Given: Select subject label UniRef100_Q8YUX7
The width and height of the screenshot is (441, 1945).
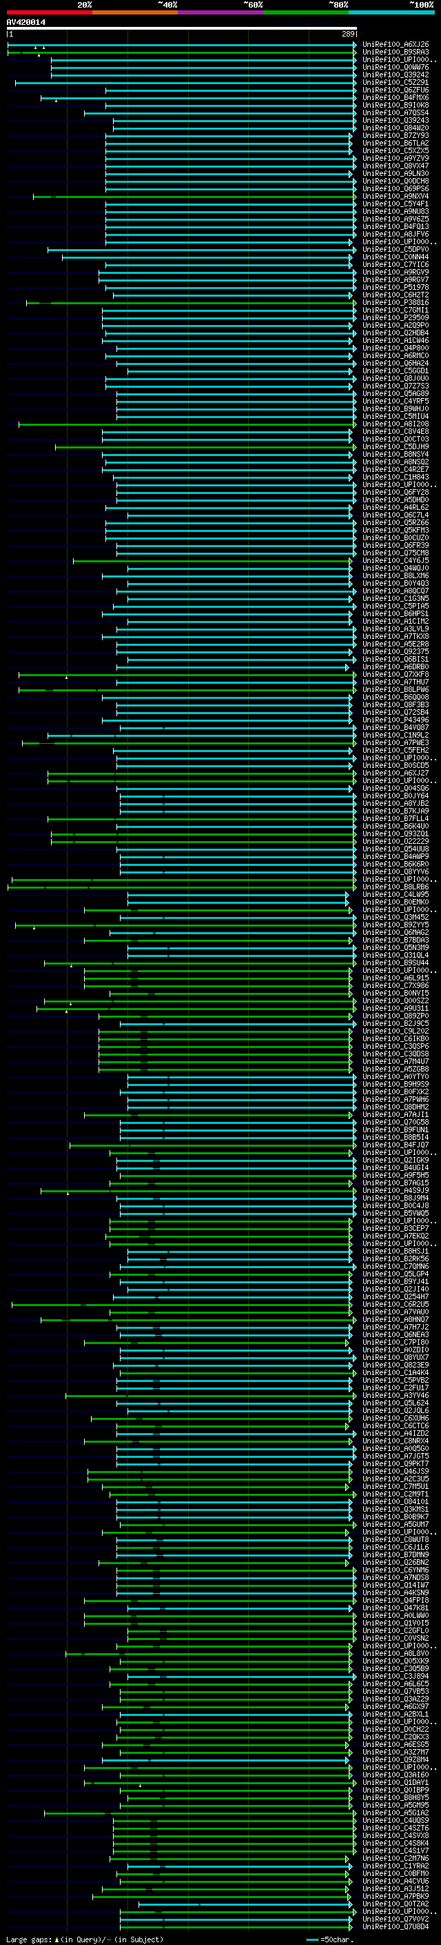Looking at the screenshot, I should coord(396,1359).
